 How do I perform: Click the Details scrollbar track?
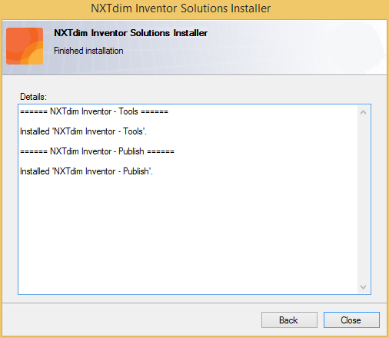363,200
